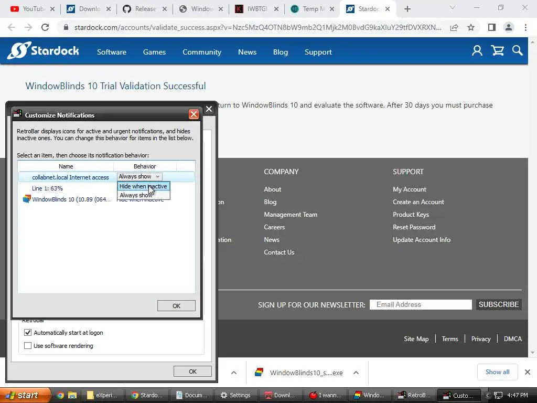Switch to the IWBTG browser tab
The image size is (537, 403).
coord(256,9)
